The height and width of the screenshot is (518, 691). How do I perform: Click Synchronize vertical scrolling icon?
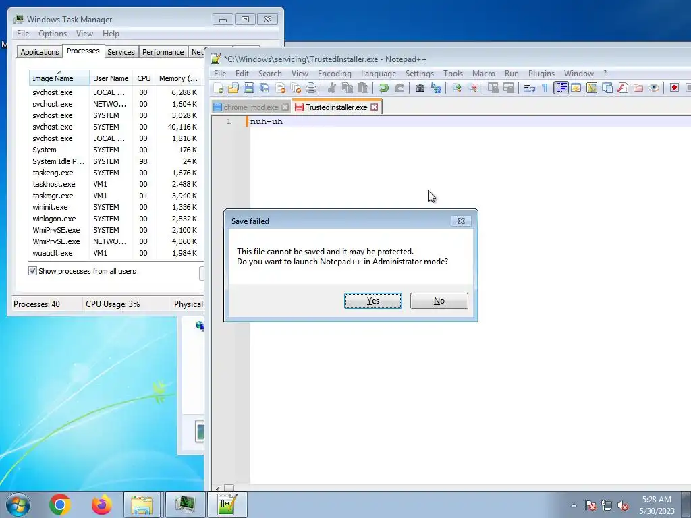click(493, 88)
